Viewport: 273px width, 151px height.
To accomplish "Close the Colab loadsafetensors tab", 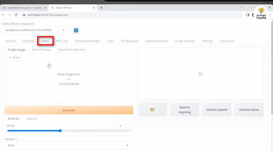I will point(45,7).
